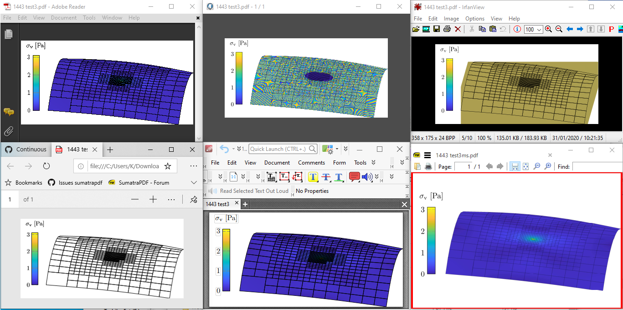The width and height of the screenshot is (623, 310).
Task: Pin the PDF toolbar in Edge
Action: [193, 199]
